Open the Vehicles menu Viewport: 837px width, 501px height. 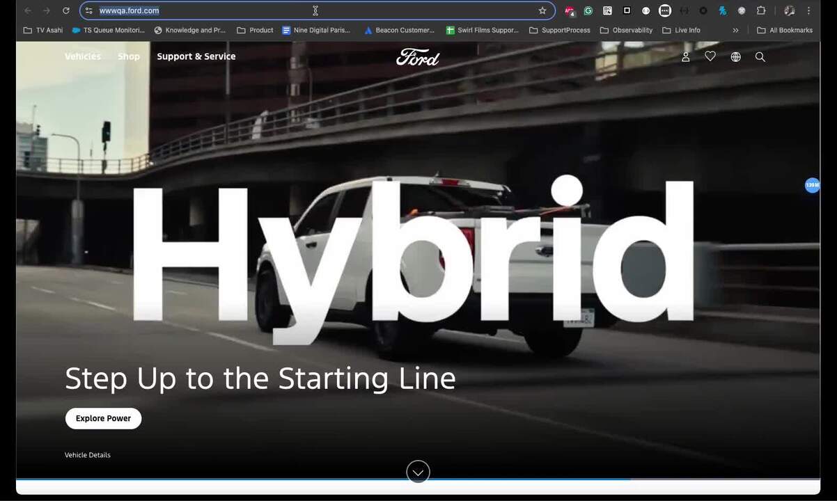pyautogui.click(x=83, y=56)
